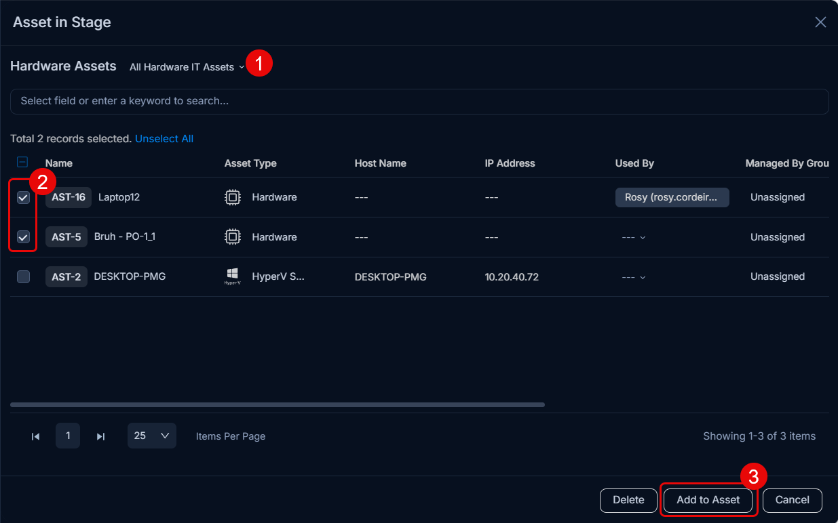Click the Delete button
This screenshot has width=838, height=523.
[x=628, y=500]
